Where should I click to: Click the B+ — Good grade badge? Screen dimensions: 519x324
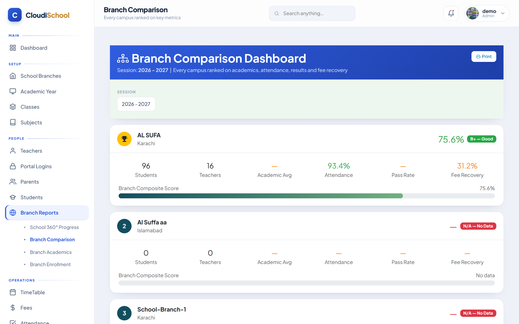pyautogui.click(x=482, y=139)
